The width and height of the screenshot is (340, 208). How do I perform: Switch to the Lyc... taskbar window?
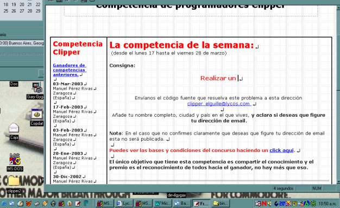[124, 204]
